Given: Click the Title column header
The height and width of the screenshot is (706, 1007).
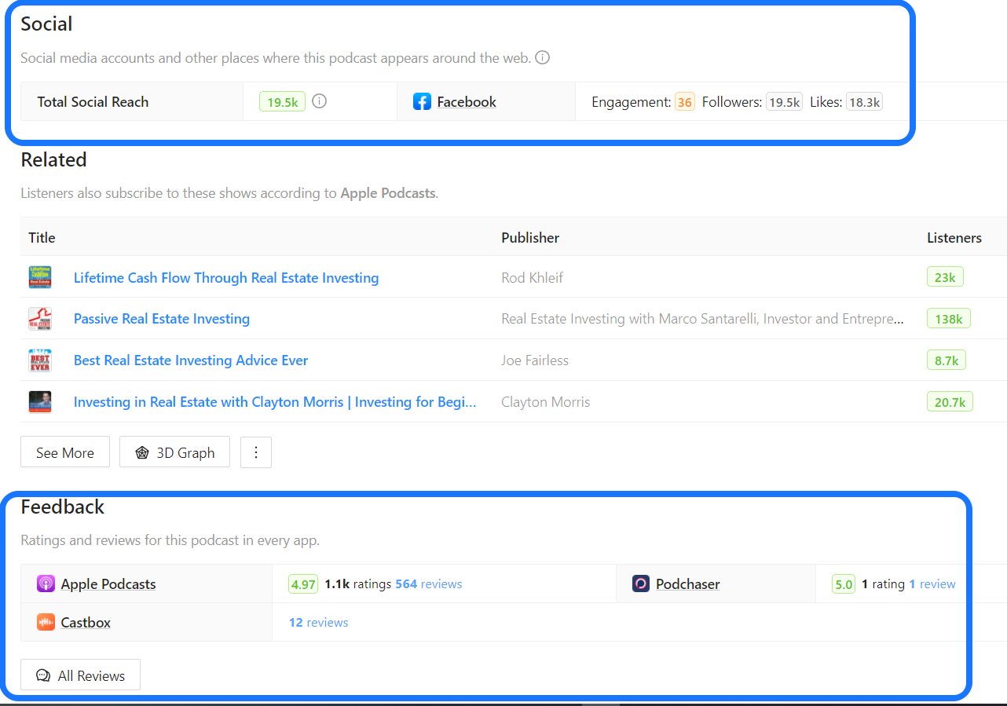Looking at the screenshot, I should coord(42,237).
